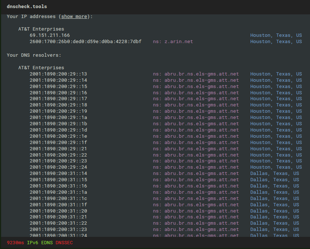The width and height of the screenshot is (310, 249).
Task: Select resolver address 2001:1890:200:29::21
Action: pos(58,149)
